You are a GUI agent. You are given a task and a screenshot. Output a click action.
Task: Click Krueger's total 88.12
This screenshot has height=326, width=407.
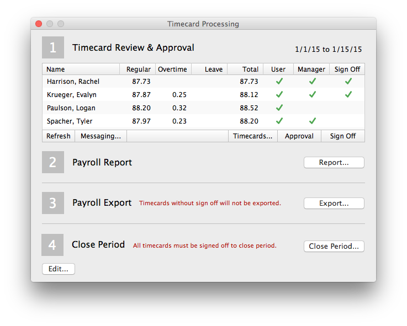pyautogui.click(x=249, y=95)
